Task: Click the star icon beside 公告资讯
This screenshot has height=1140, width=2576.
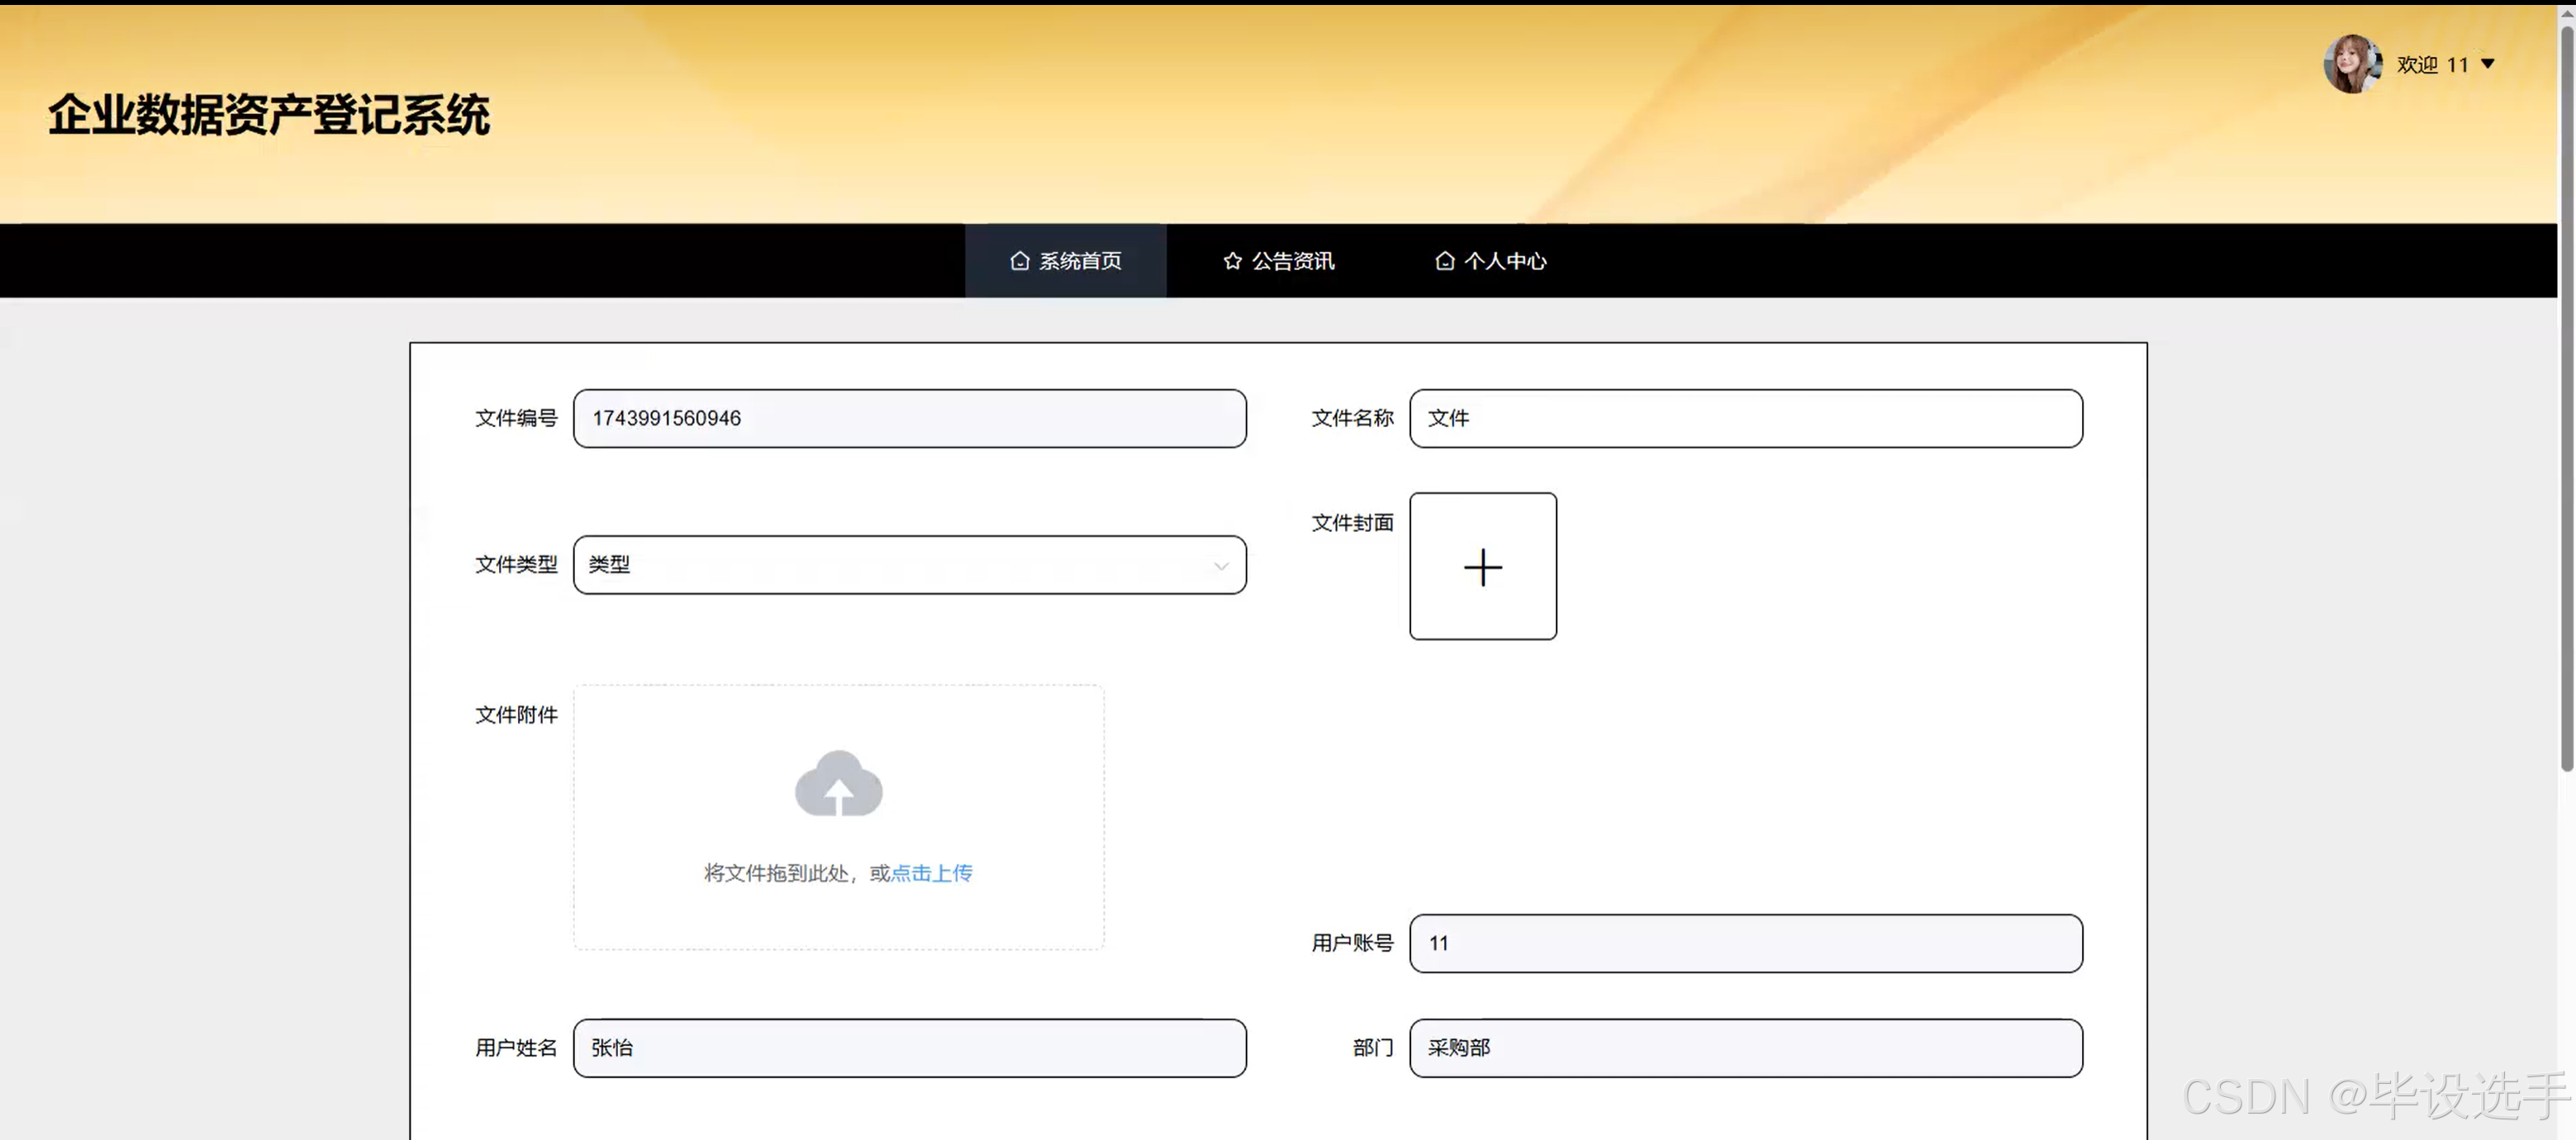Action: 1231,260
